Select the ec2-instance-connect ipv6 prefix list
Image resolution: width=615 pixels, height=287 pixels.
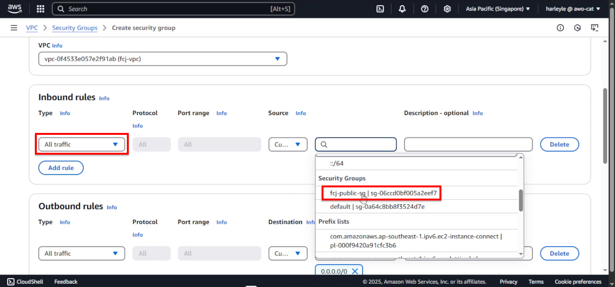point(416,241)
